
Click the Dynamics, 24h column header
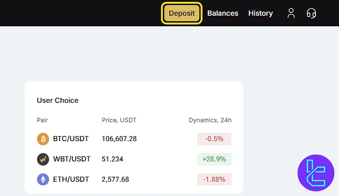click(210, 120)
